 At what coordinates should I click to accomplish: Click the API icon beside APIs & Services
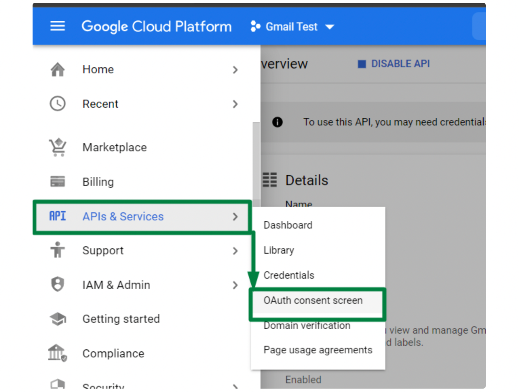coord(58,216)
